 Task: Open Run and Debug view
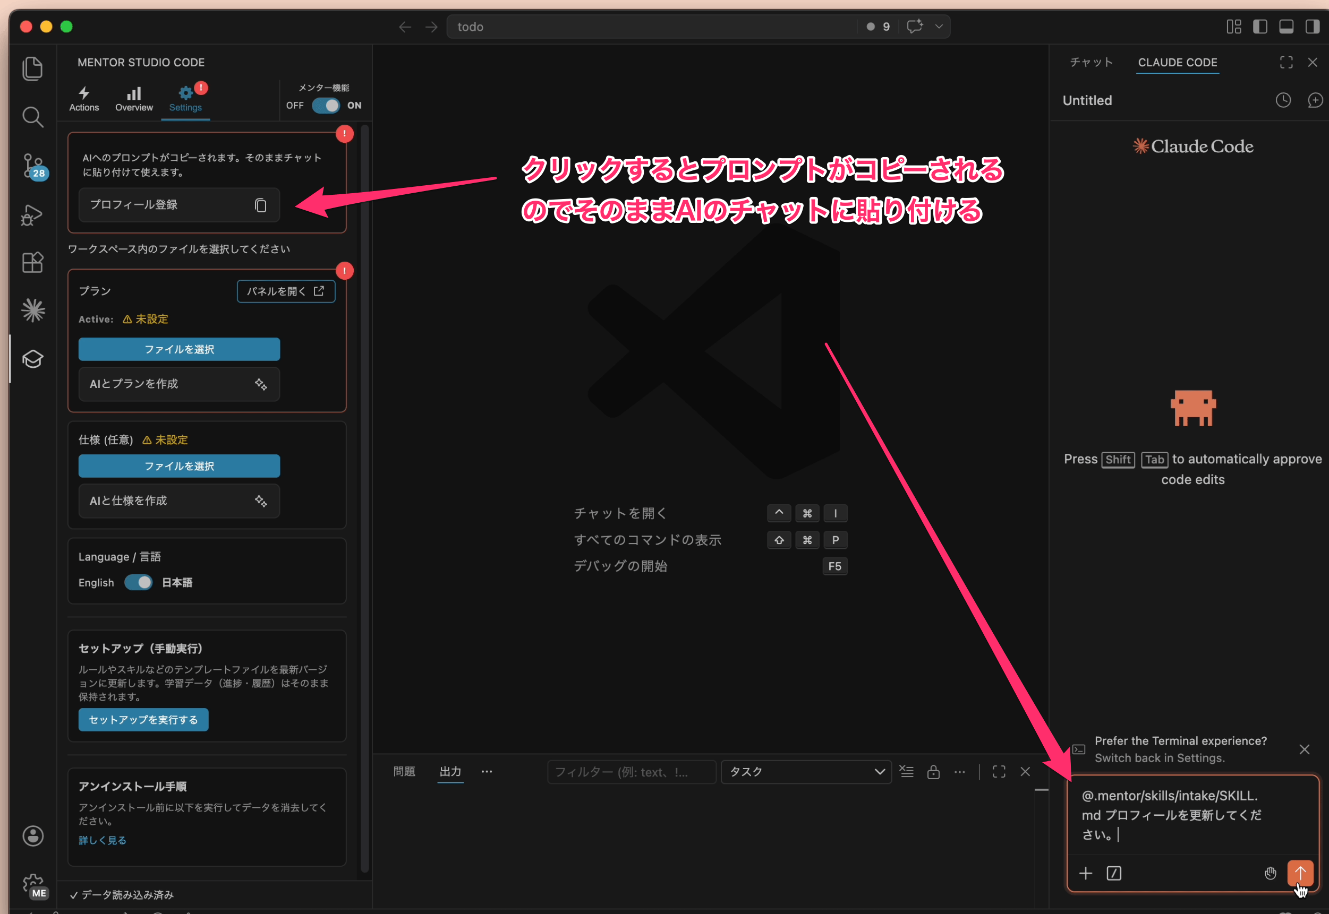(x=32, y=215)
